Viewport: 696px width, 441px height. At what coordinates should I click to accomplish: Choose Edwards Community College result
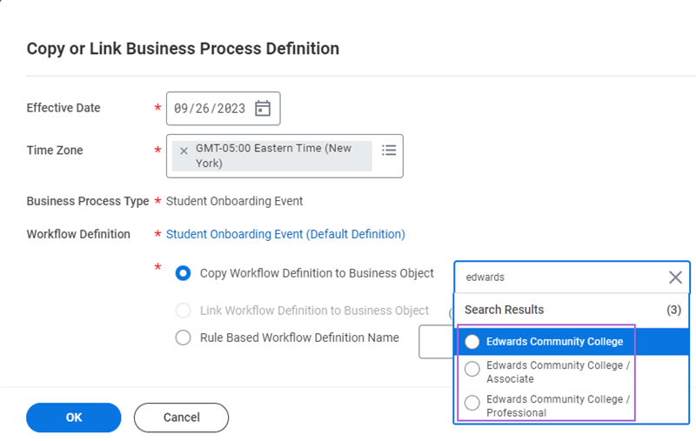pos(573,342)
